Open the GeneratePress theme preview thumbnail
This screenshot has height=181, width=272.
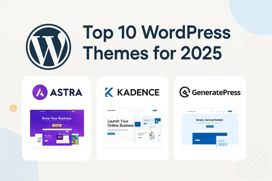[210, 129]
